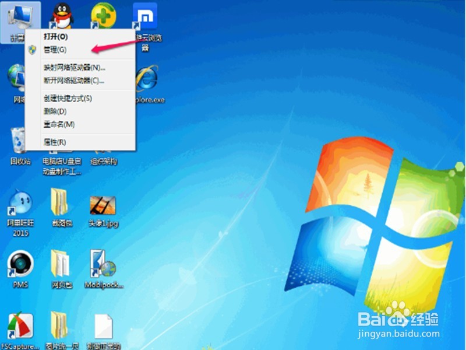Choose 属性(R) from the context menu
This screenshot has height=350, width=466.
pos(80,142)
